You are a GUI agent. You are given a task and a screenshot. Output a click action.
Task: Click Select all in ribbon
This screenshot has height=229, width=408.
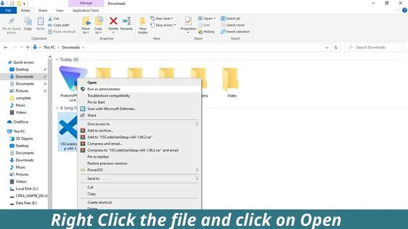point(230,18)
